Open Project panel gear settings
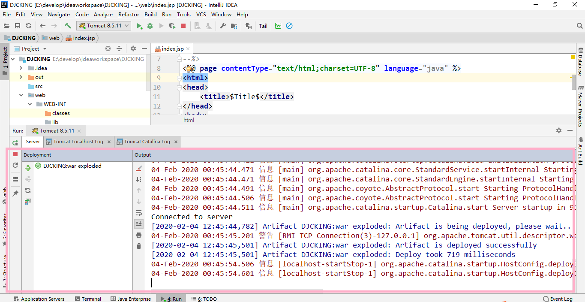The height and width of the screenshot is (302, 585). click(x=133, y=49)
